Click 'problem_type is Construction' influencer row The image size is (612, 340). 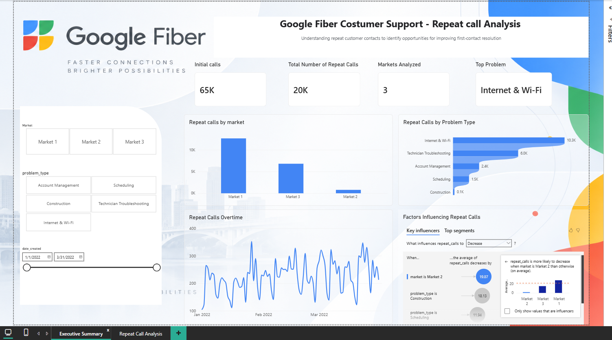(423, 296)
